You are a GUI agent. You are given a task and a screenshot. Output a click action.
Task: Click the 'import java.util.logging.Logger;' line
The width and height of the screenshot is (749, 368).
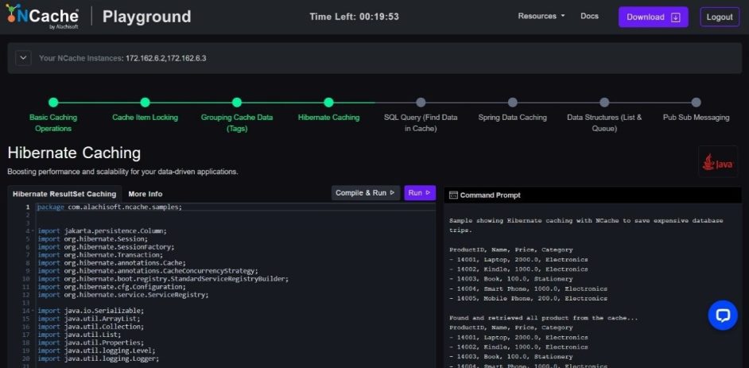98,358
